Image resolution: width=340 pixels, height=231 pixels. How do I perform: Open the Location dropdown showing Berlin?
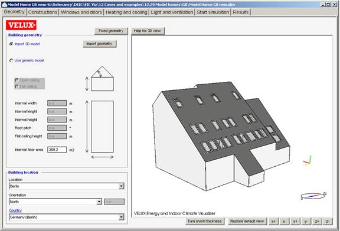click(x=66, y=186)
